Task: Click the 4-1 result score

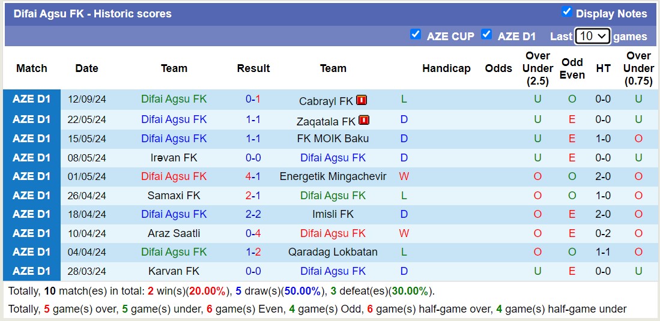Action: 253,176
